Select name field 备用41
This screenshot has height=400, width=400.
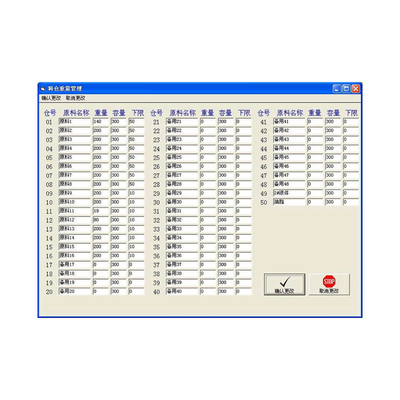click(289, 122)
